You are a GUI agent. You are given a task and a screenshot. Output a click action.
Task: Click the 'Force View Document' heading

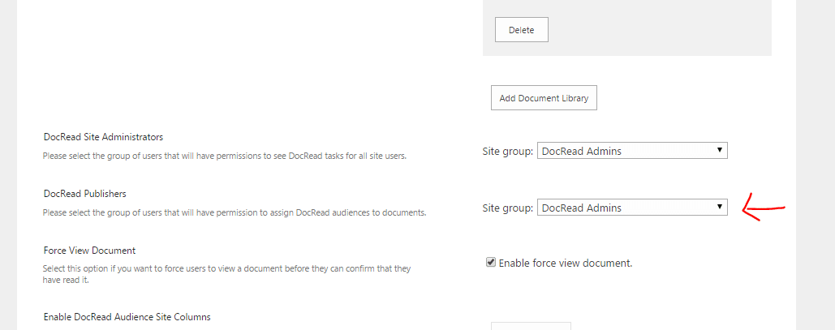88,251
